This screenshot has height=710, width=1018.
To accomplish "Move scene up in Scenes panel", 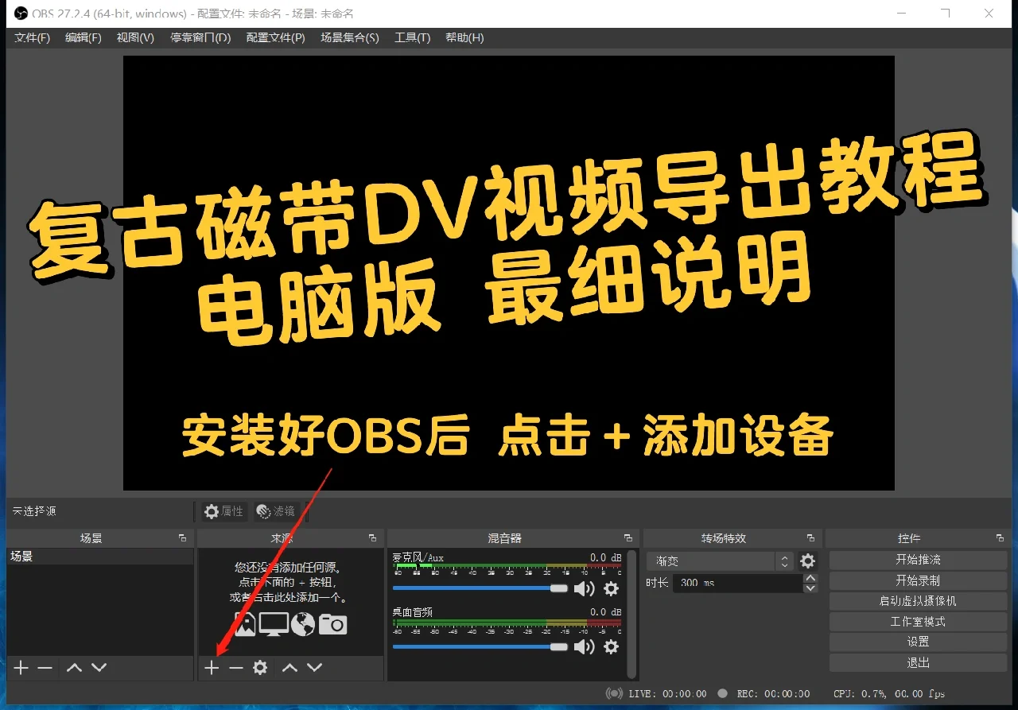I will tap(74, 668).
